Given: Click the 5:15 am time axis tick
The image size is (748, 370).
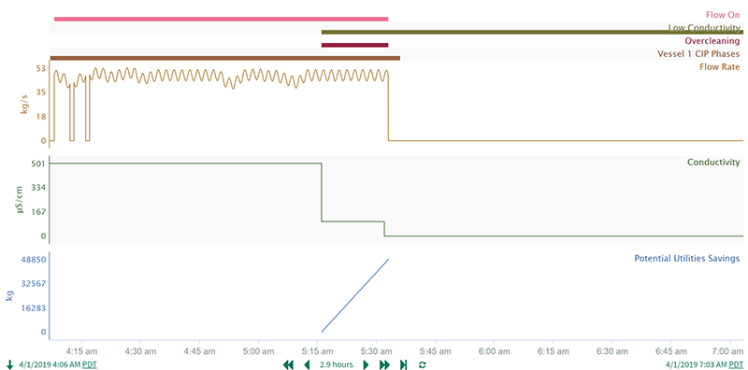Looking at the screenshot, I should (317, 351).
